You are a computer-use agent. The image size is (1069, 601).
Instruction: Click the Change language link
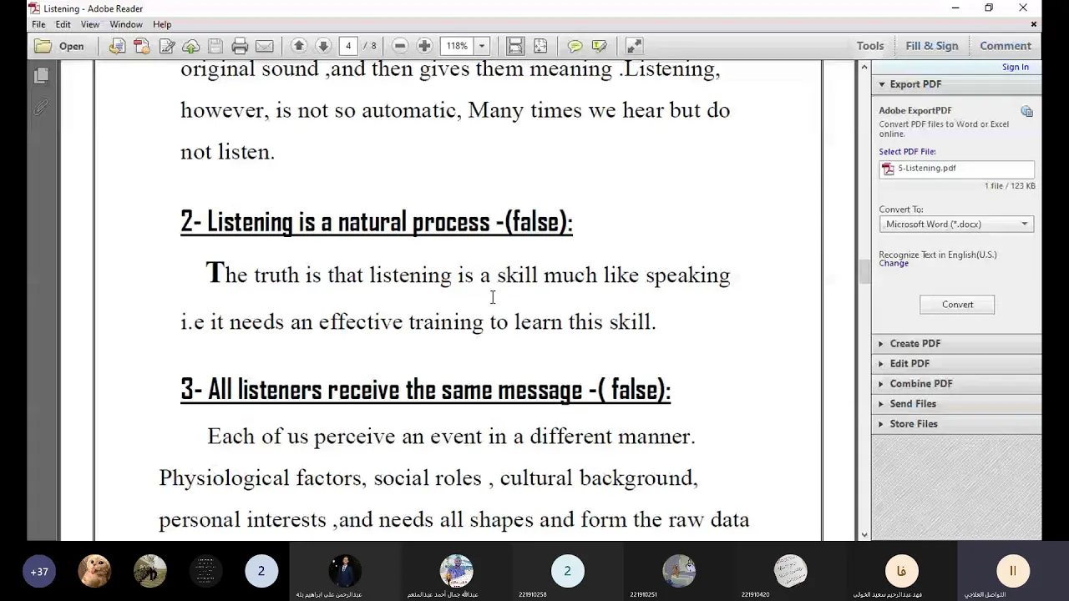(x=894, y=264)
